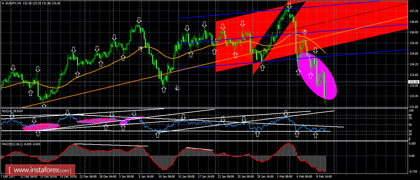The image size is (420, 180).
Task: Click the 134.25 price level on axis
Action: coord(414,64)
